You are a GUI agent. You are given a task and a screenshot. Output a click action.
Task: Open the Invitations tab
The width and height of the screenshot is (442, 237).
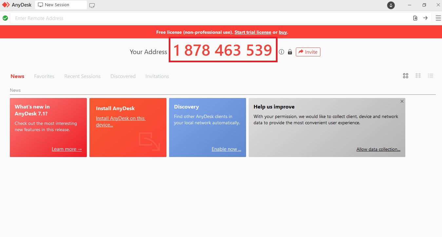[x=157, y=76]
